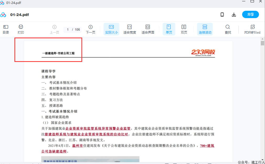Go to previous page with 上一页
Viewport: 265px width, 164px height.
[54, 29]
